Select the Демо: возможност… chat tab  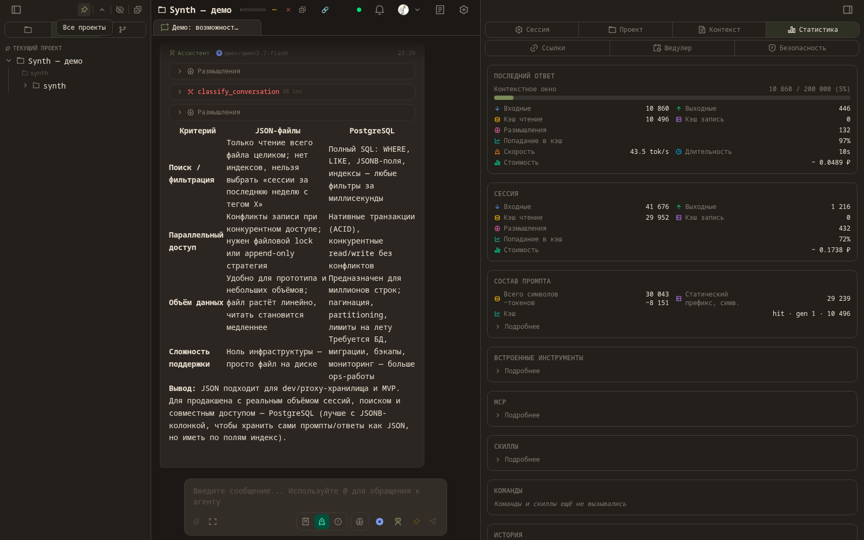tap(207, 28)
